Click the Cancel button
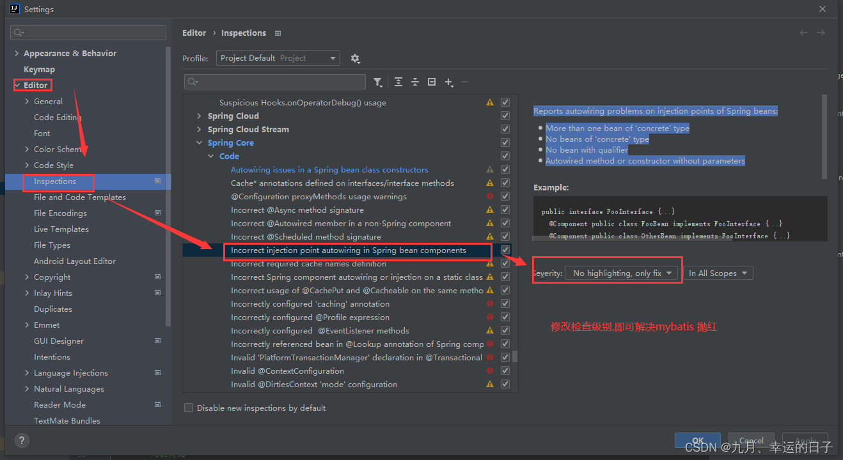This screenshot has width=843, height=460. point(751,440)
